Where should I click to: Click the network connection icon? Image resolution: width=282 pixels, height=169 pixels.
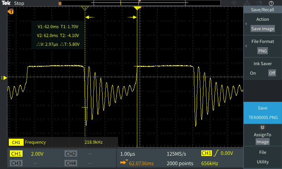pyautogui.click(x=247, y=3)
